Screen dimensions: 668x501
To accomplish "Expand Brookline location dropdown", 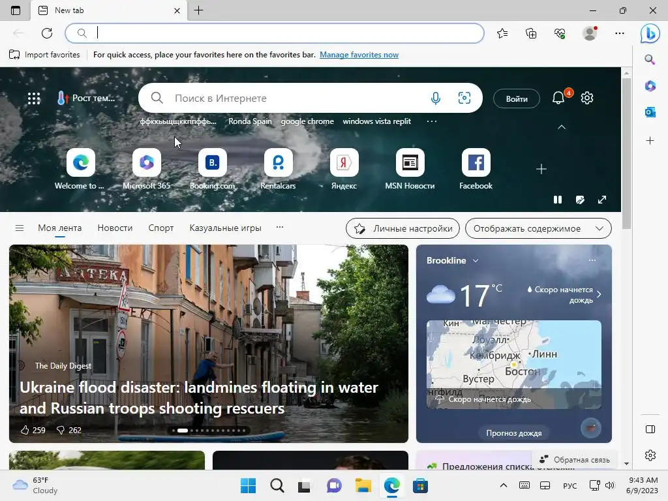I will click(x=476, y=260).
